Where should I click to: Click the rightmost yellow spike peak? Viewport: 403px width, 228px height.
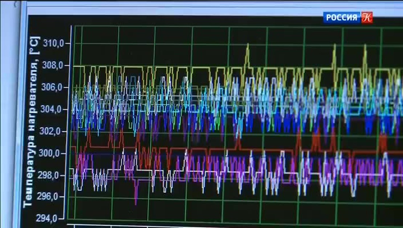click(x=365, y=46)
